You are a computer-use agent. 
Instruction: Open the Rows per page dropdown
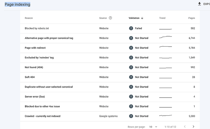152,126
